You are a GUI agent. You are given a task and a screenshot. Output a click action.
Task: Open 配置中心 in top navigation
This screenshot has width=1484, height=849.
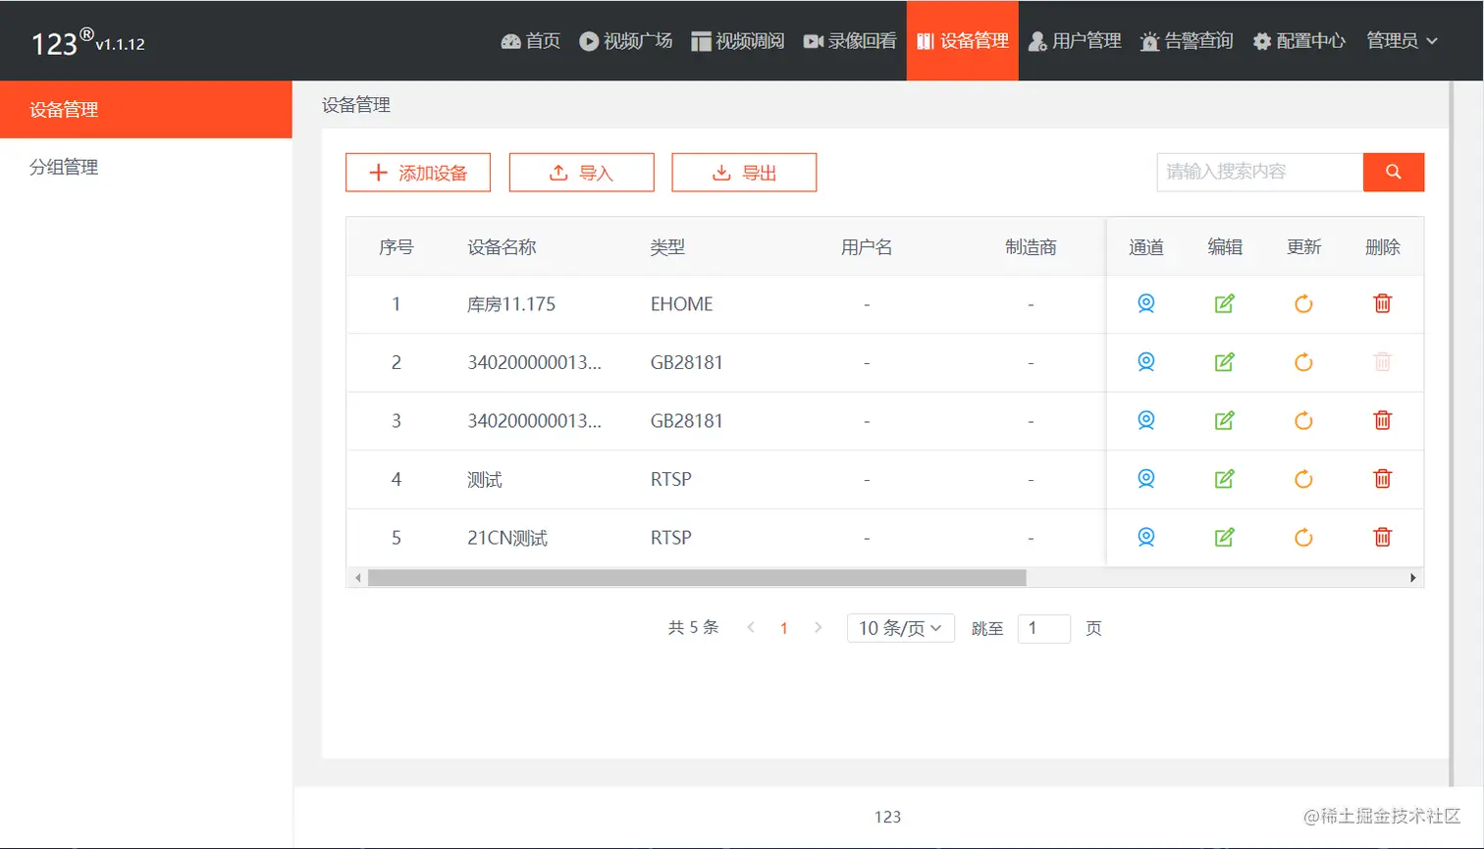(1299, 40)
